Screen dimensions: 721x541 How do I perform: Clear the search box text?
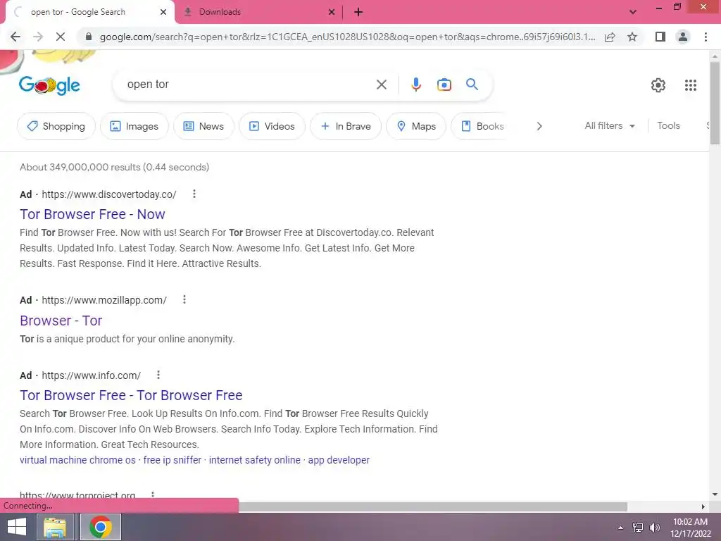click(x=381, y=85)
